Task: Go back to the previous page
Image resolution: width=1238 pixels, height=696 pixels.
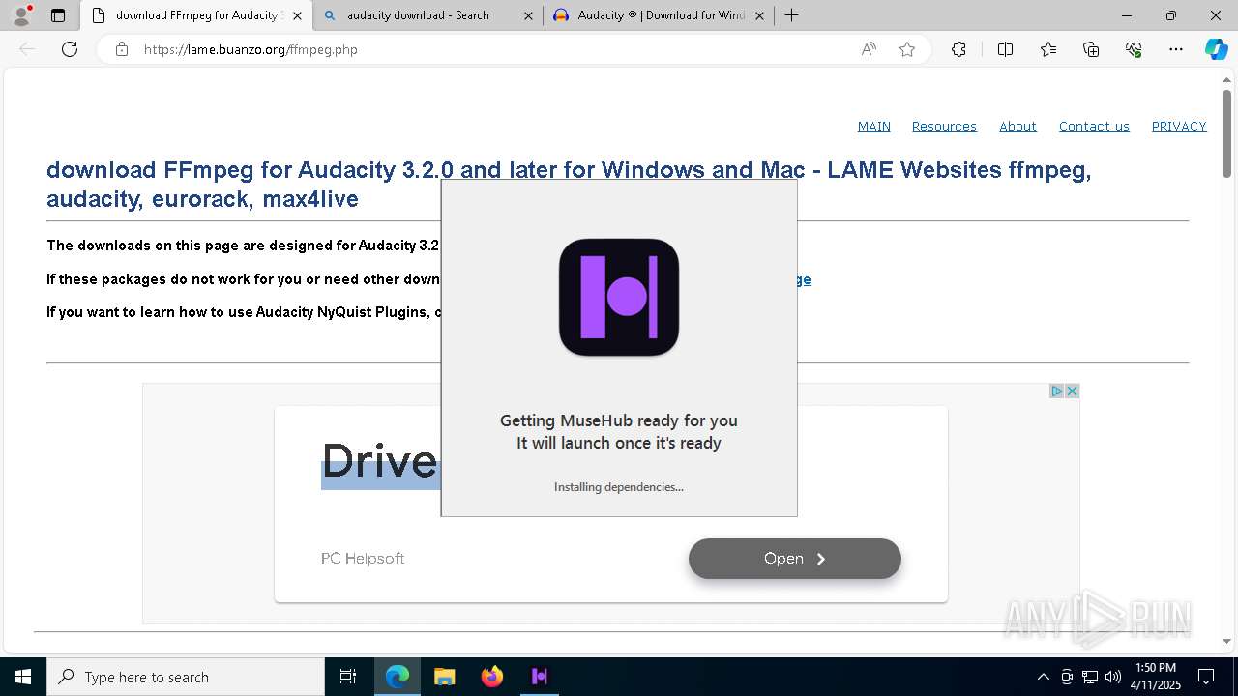Action: click(27, 49)
